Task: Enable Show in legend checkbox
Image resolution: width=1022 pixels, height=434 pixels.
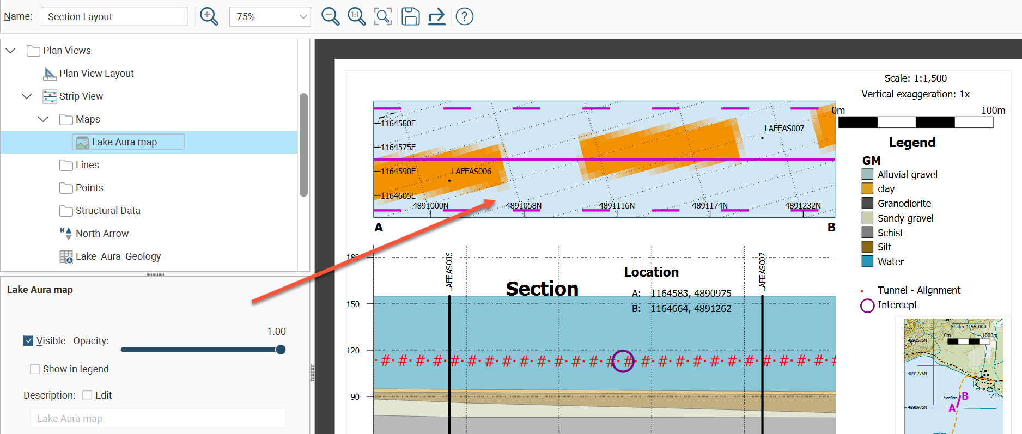Action: 35,369
